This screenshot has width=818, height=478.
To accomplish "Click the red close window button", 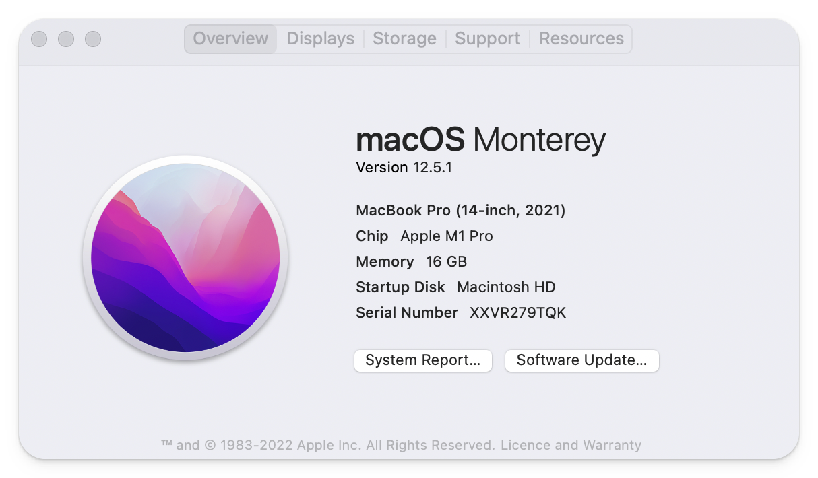I will [38, 38].
